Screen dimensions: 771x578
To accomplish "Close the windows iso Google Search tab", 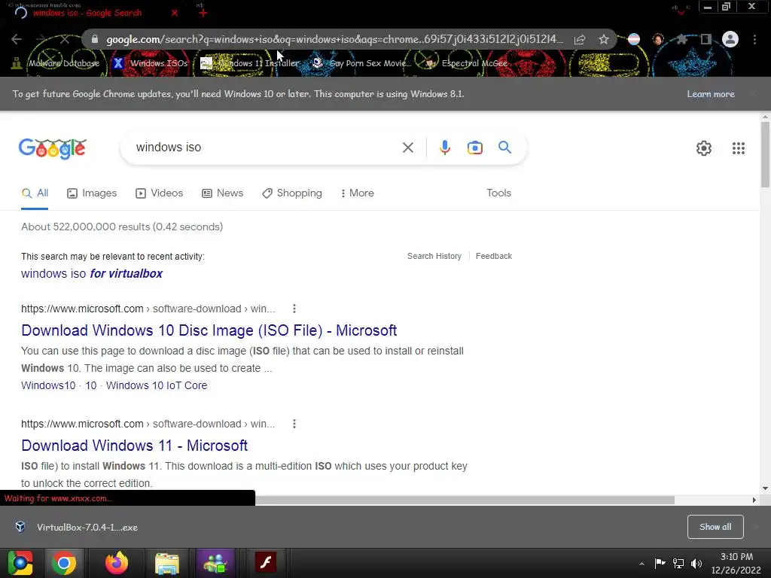I will (x=175, y=13).
